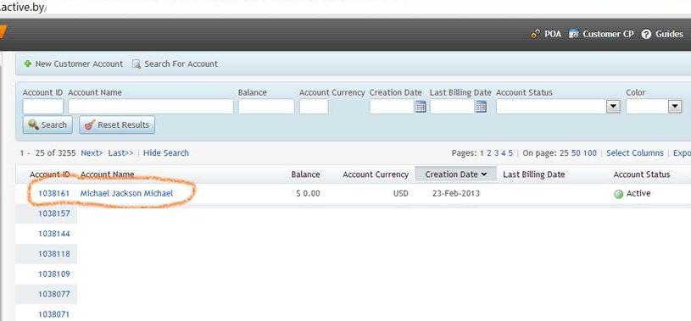Go to Next results page

point(92,153)
